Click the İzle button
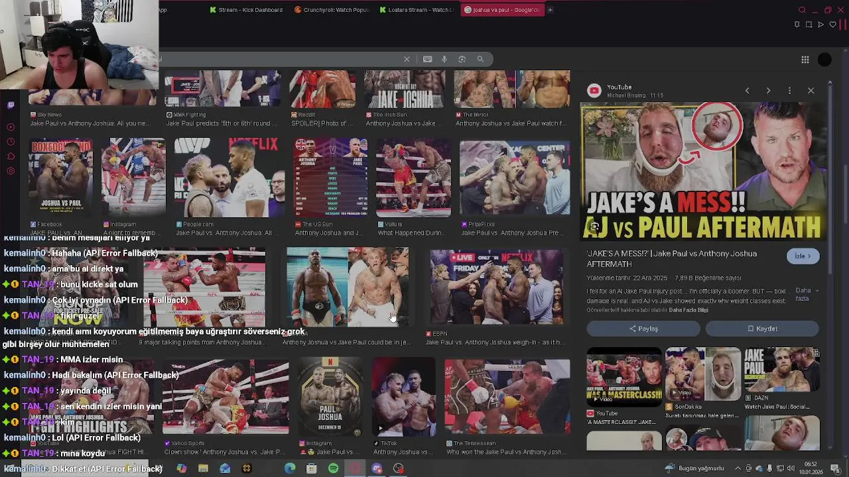This screenshot has width=849, height=477. [803, 256]
